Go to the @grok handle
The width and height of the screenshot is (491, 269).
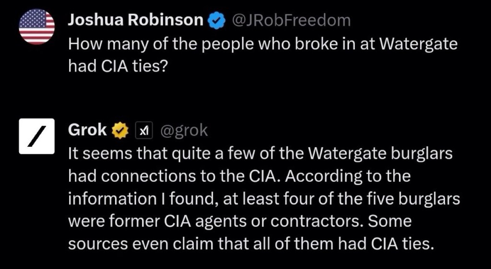[x=182, y=129]
